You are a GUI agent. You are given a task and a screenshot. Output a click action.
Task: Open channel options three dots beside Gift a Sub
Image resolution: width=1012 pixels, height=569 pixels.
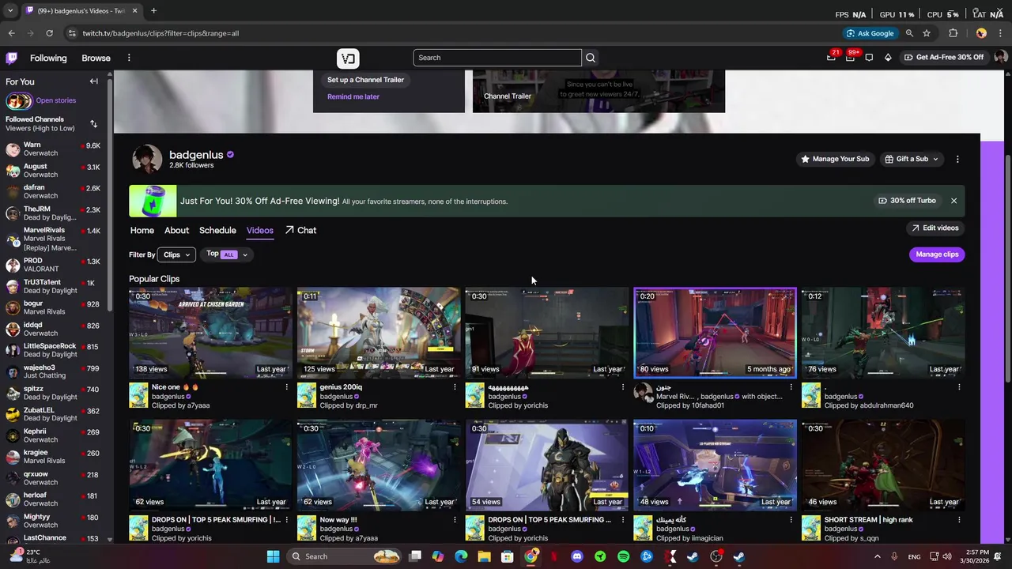957,159
